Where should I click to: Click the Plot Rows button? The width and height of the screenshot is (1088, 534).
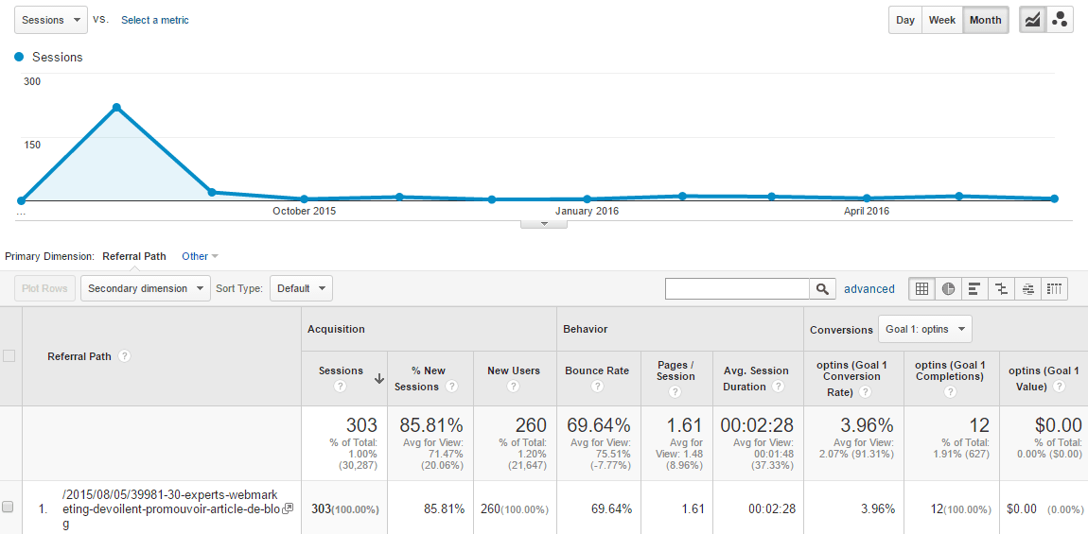coord(44,288)
